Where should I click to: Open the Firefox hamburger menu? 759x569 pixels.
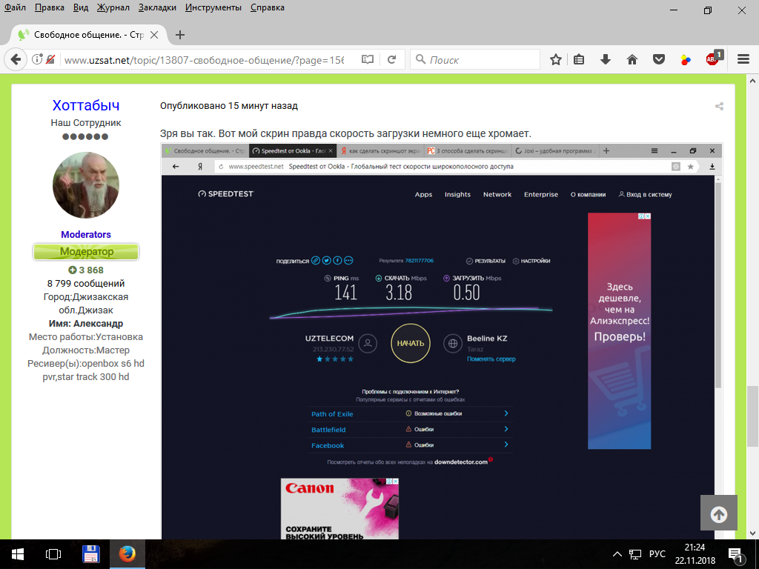pyautogui.click(x=743, y=59)
